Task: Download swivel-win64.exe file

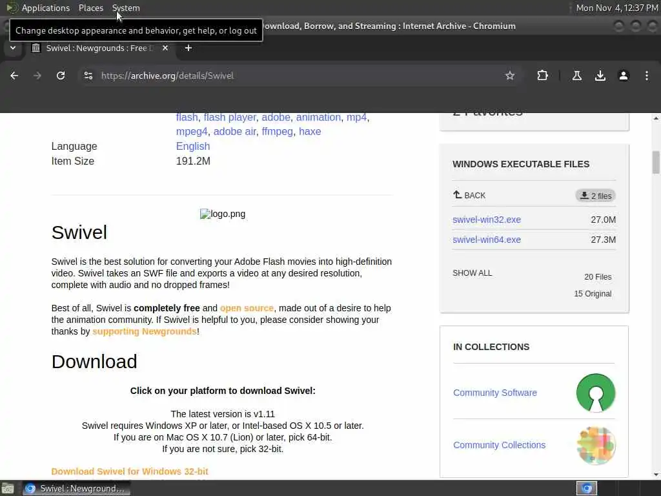Action: point(487,240)
